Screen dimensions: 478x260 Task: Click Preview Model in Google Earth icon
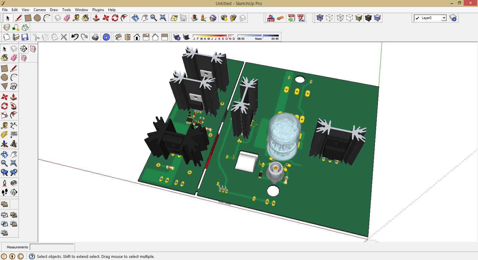click(213, 18)
